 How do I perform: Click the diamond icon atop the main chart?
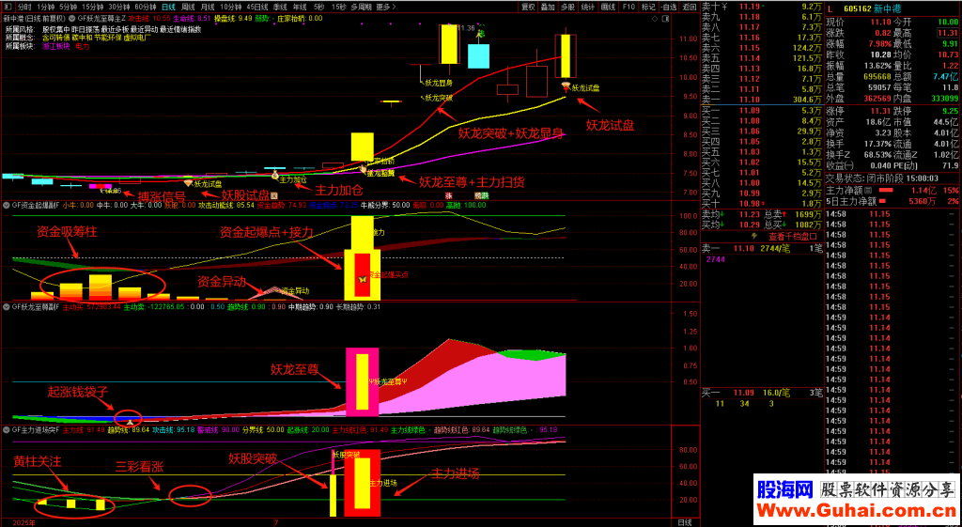coord(655,19)
